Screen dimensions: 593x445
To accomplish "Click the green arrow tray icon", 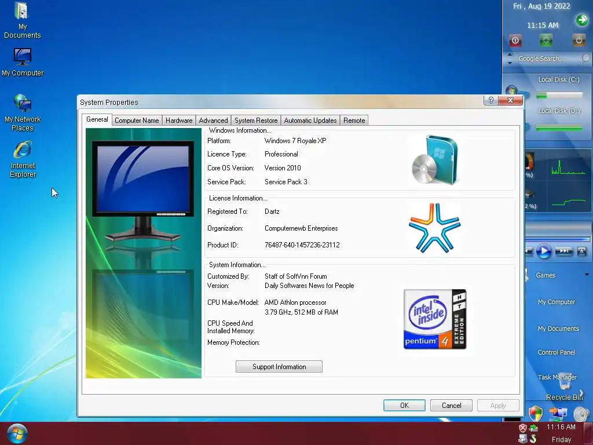I will click(533, 428).
